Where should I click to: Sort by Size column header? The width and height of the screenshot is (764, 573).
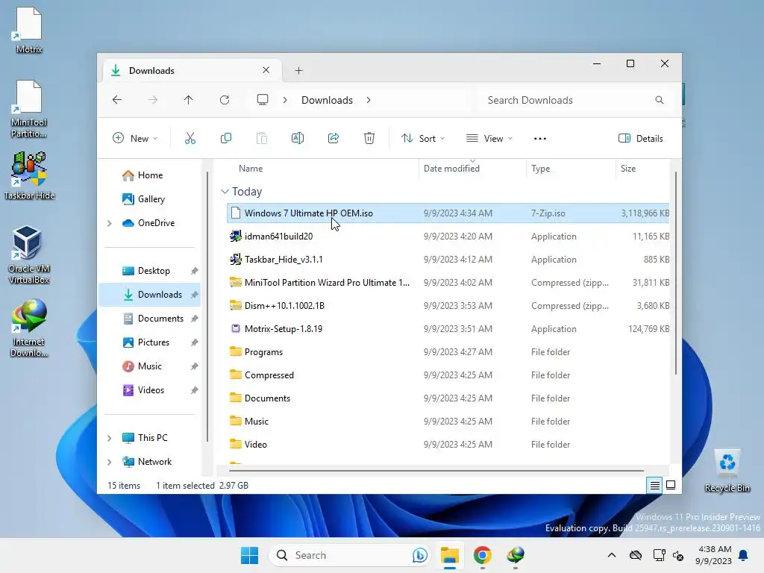[628, 169]
